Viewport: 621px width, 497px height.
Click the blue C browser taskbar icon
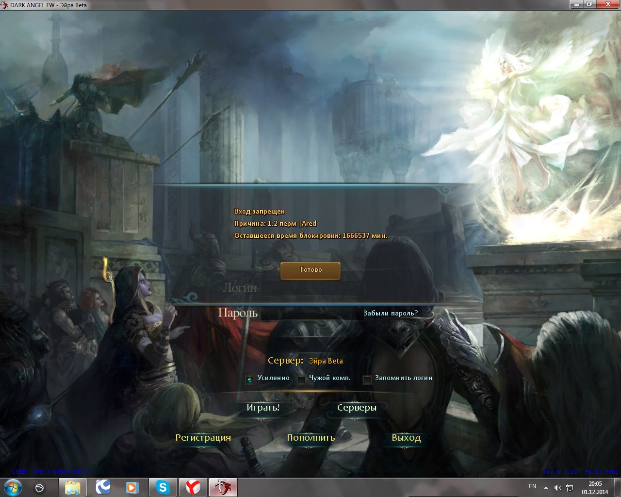pos(103,487)
